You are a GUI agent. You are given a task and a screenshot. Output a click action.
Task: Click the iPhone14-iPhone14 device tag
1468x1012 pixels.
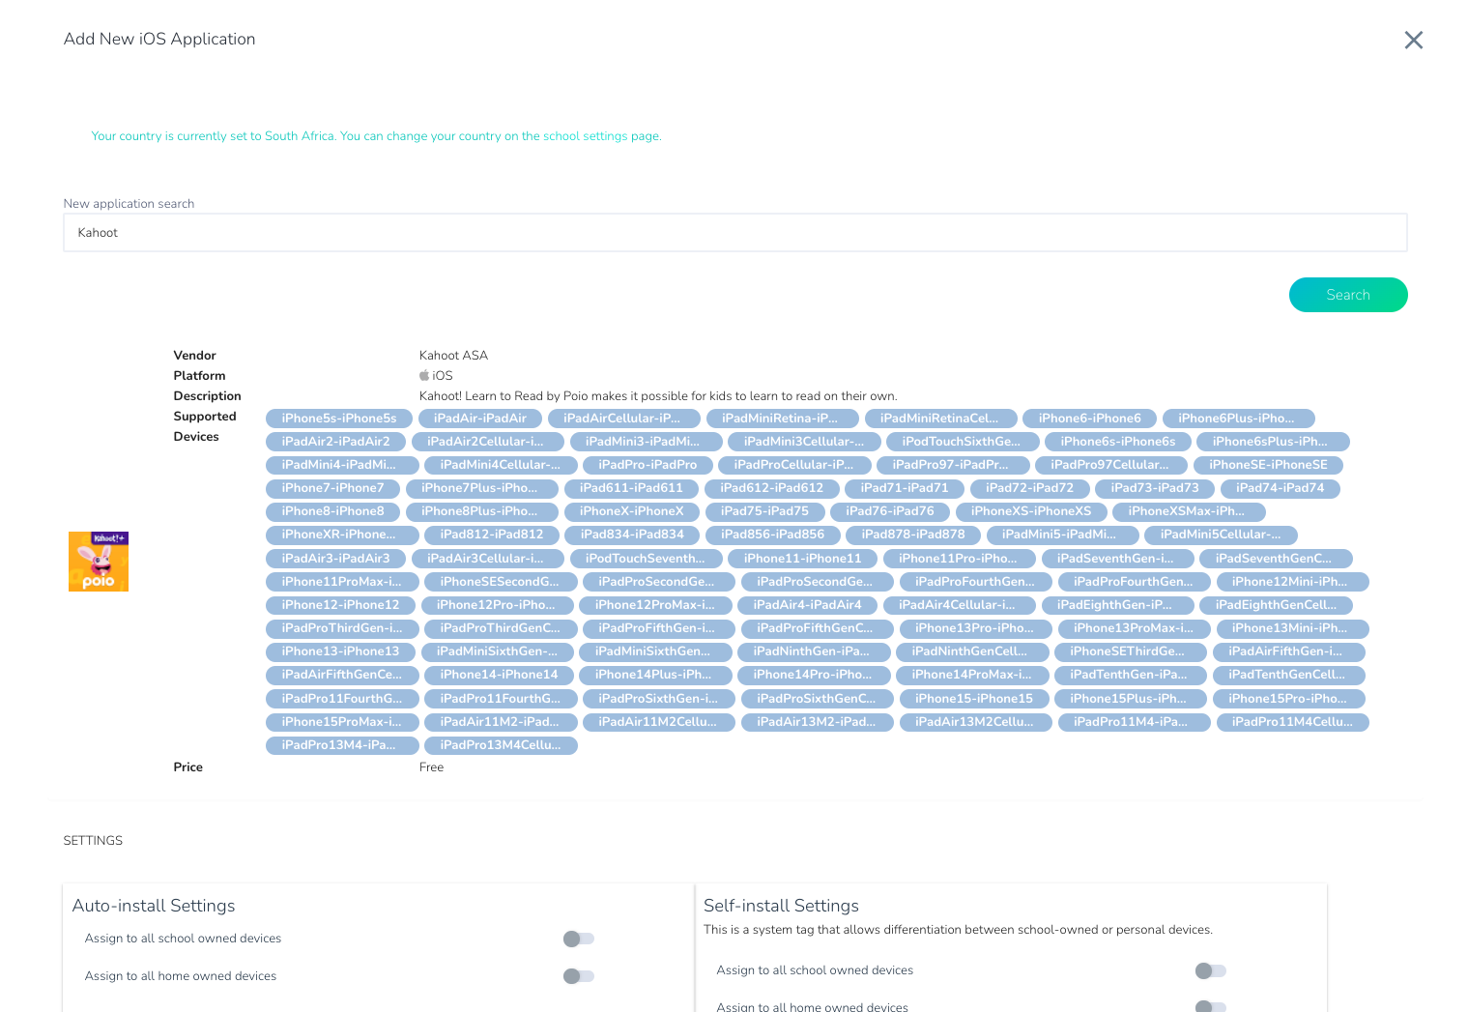(x=499, y=675)
